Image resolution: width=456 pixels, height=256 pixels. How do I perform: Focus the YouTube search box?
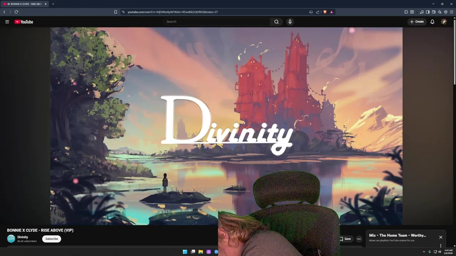pyautogui.click(x=217, y=22)
